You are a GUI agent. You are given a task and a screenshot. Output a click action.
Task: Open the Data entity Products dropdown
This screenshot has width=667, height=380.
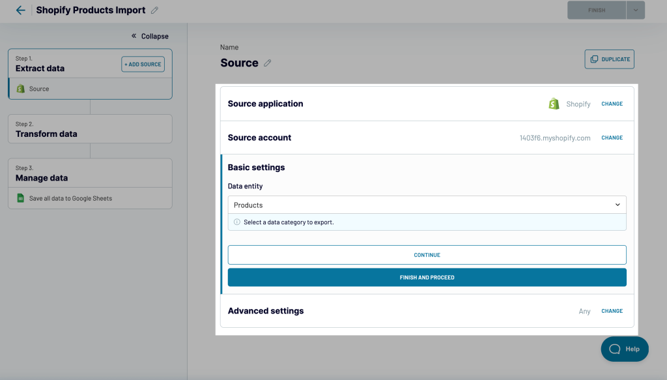tap(427, 205)
